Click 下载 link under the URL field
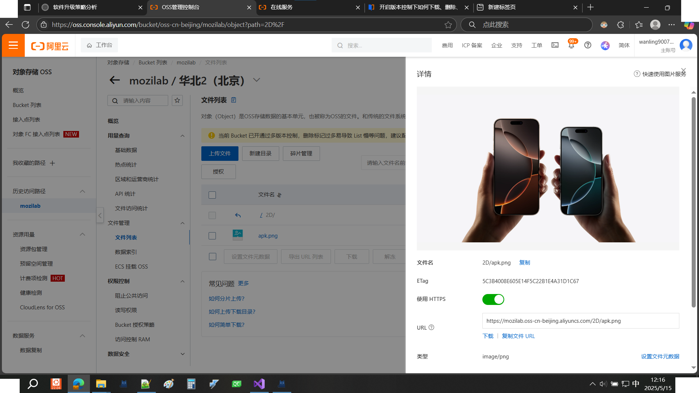699x393 pixels. [x=488, y=336]
